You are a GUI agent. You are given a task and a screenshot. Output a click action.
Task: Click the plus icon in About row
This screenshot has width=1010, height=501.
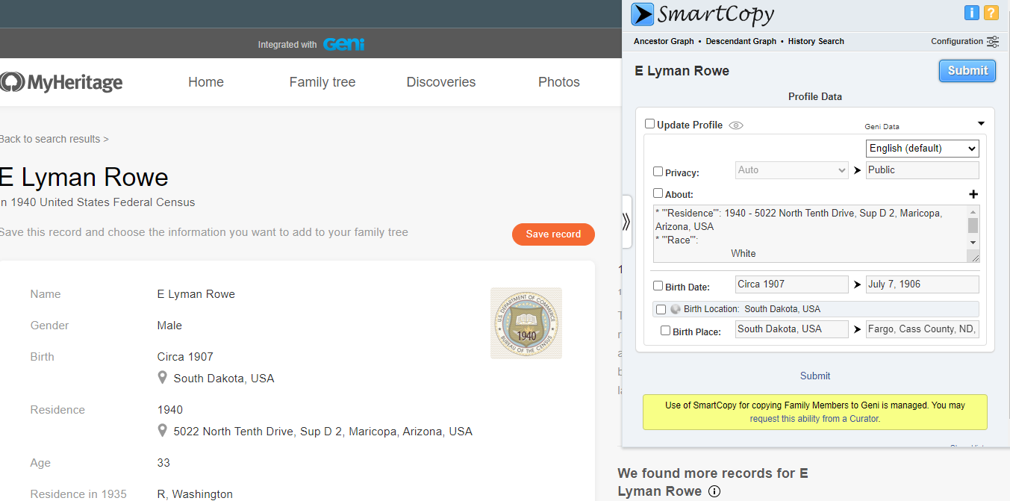(973, 194)
